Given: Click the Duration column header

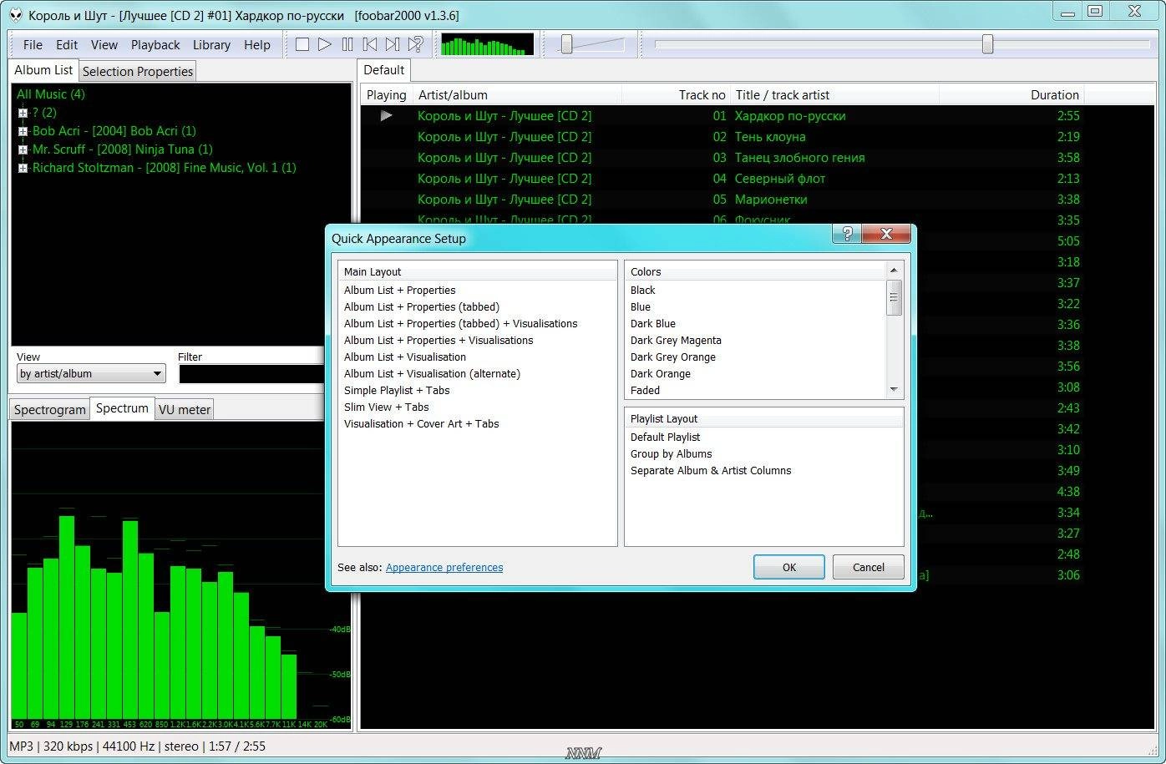Looking at the screenshot, I should click(1012, 95).
